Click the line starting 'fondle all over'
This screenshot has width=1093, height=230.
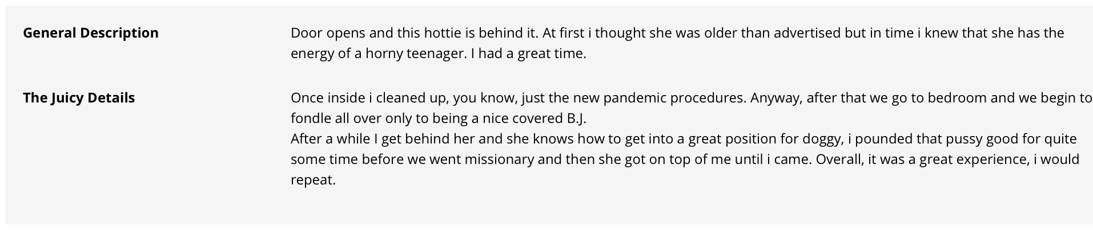439,118
